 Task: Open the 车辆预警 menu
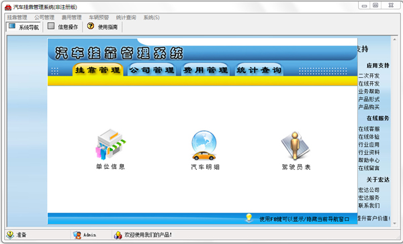[99, 17]
